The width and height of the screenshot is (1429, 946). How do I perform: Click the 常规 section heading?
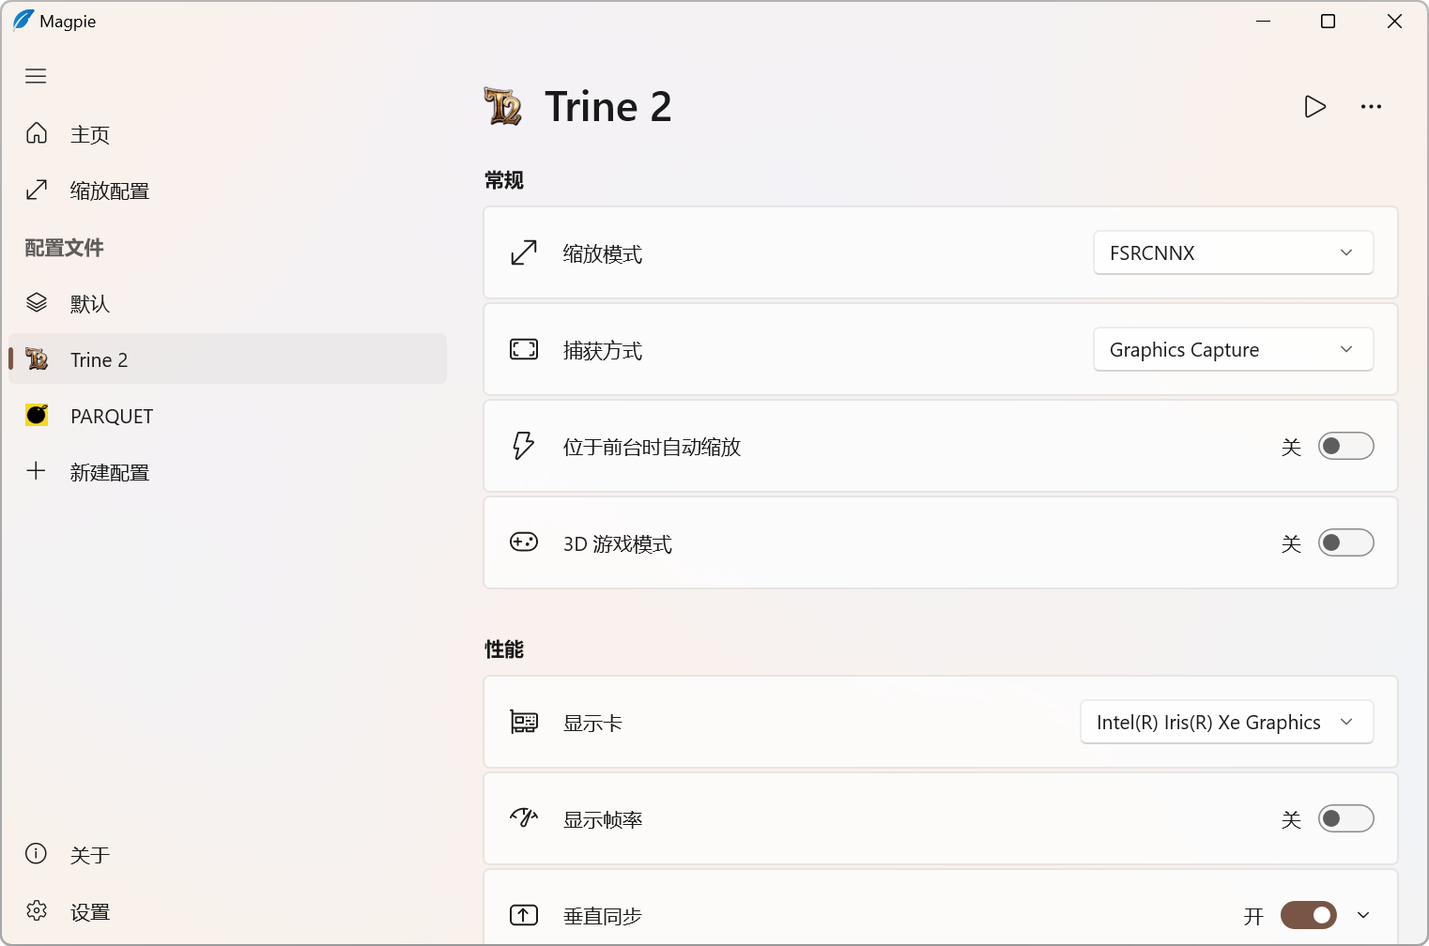pos(504,180)
